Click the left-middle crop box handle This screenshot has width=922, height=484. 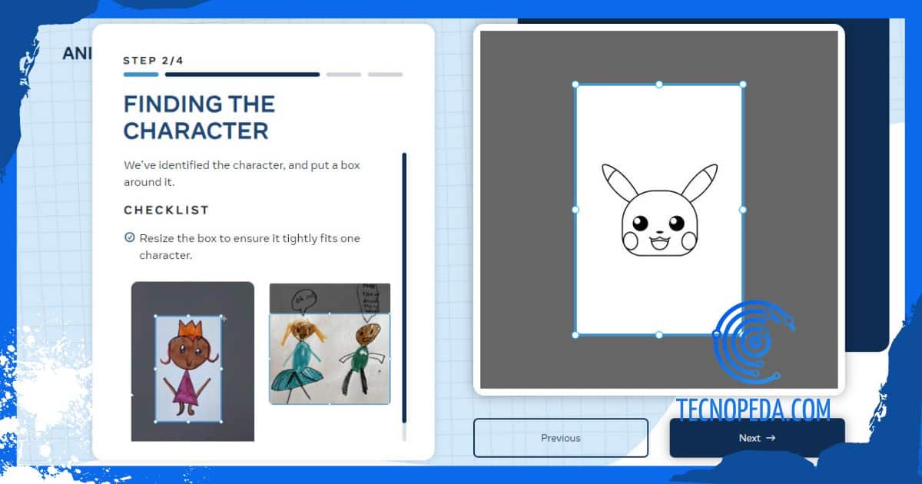[575, 209]
